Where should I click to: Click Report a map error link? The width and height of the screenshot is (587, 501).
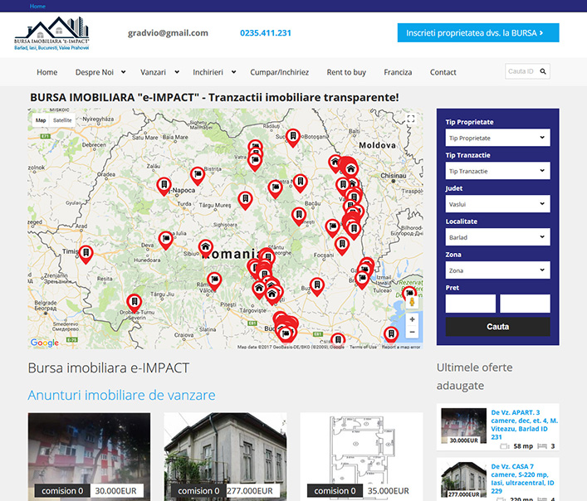(x=401, y=347)
